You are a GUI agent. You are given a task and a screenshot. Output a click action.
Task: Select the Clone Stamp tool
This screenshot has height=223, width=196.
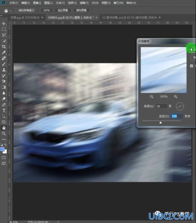(4, 70)
